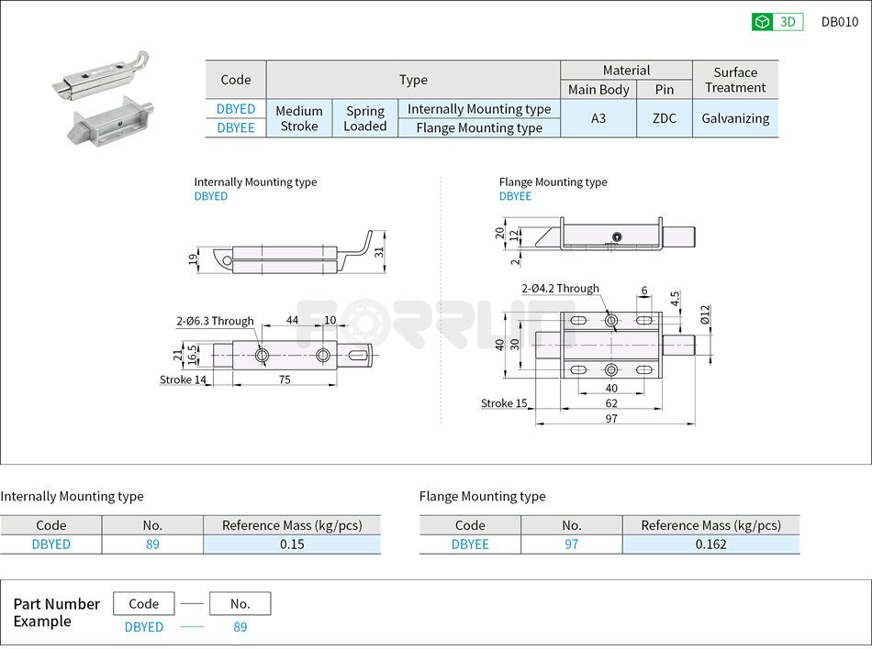Click the No. 89 in Part Number Example
The height and width of the screenshot is (649, 872).
240,627
